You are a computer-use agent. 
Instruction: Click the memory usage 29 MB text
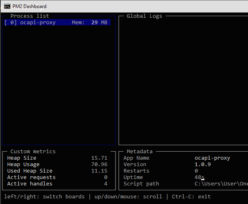pos(99,23)
